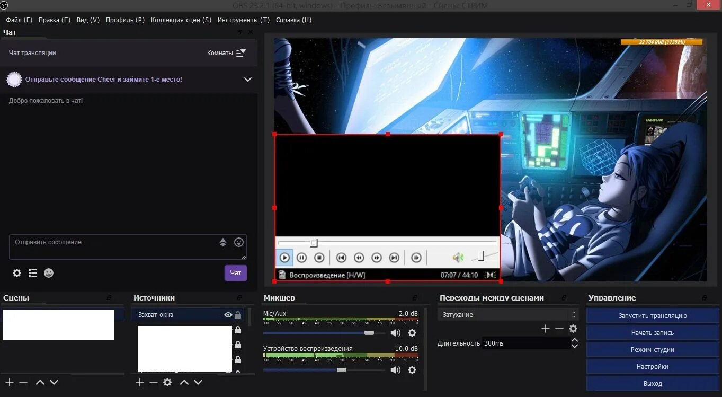This screenshot has height=397, width=722.
Task: Open the emote picker in the message field
Action: (x=239, y=242)
